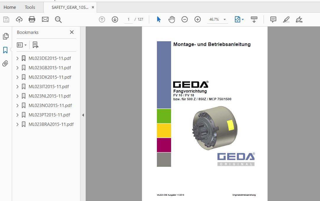Expand ML023PT2015-11.pdf bookmark
This screenshot has width=320, height=201.
17,115
